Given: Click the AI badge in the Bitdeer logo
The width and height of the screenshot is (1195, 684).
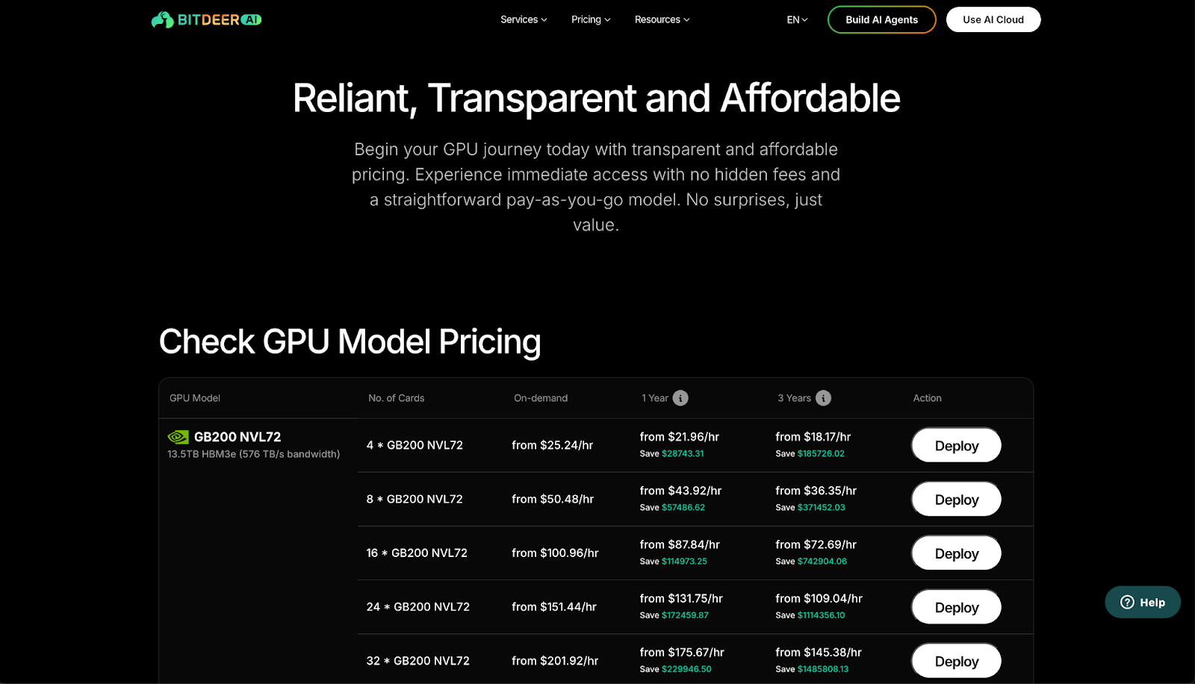Looking at the screenshot, I should click(251, 19).
